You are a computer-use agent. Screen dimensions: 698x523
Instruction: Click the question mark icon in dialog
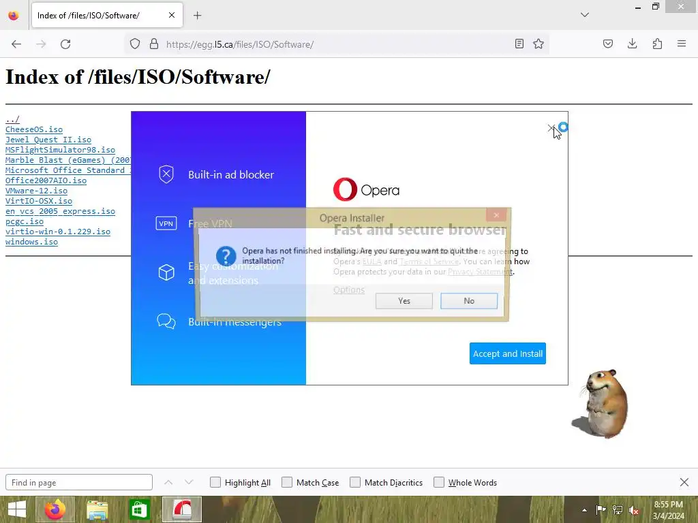tap(226, 256)
